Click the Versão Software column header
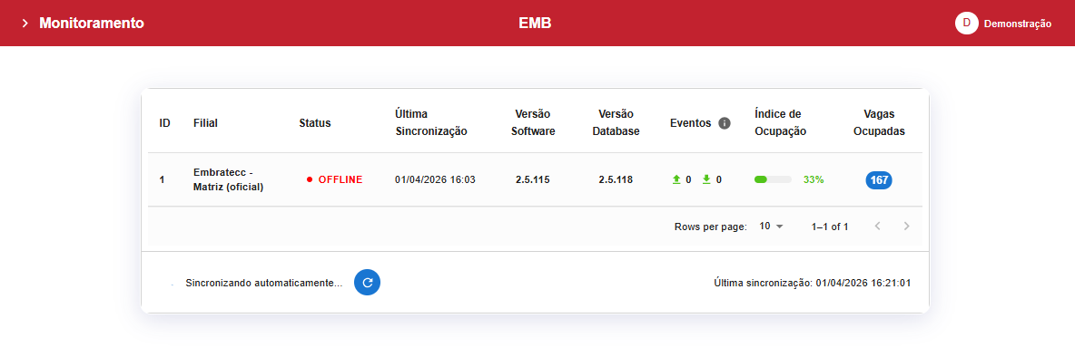 (533, 122)
